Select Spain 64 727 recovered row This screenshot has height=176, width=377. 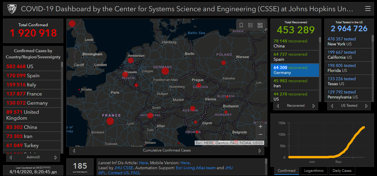(295, 57)
